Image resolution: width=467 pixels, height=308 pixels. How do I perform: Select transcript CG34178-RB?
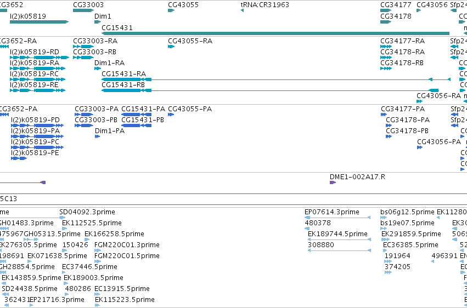[402, 63]
